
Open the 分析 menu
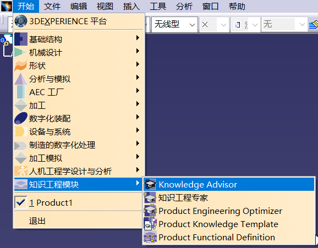coord(184,6)
